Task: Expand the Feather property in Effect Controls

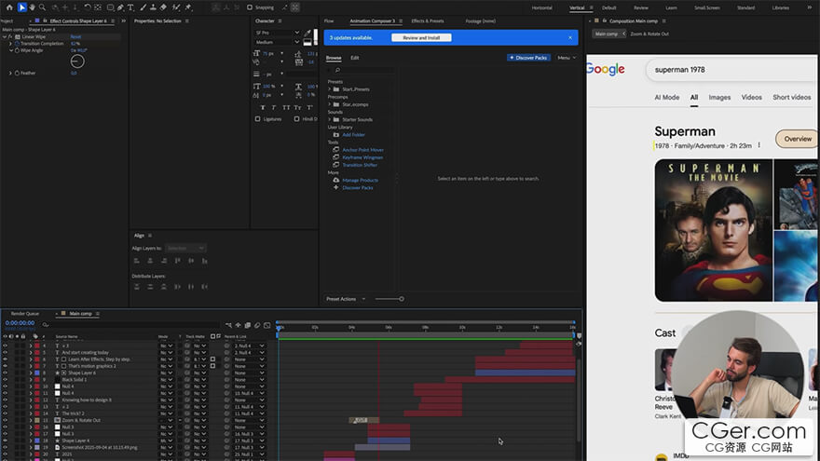Action: (x=10, y=73)
